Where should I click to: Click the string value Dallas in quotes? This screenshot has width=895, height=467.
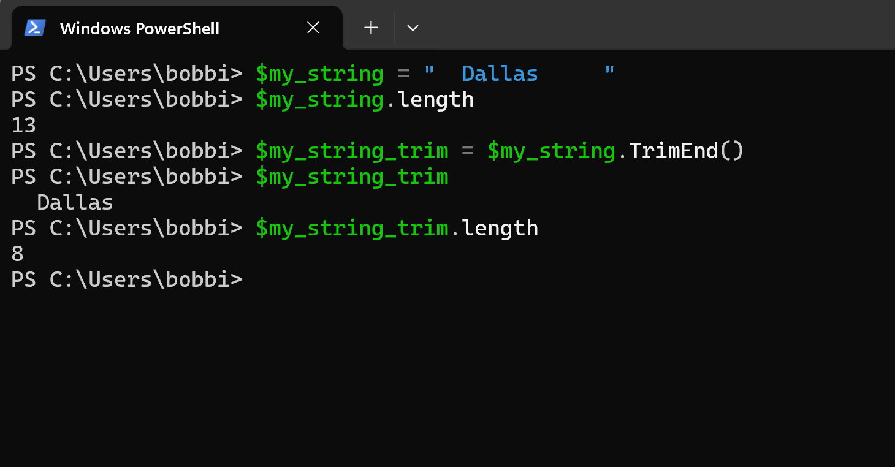coord(500,73)
